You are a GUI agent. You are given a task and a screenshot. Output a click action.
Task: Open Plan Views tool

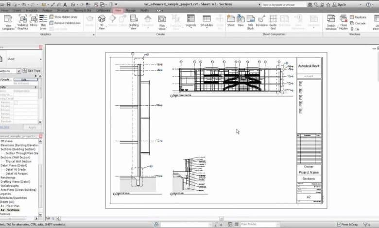[x=162, y=22]
